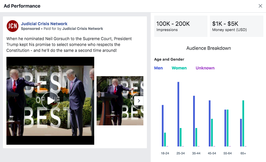This screenshot has height=162, width=266.
Task: Toggle the Women legend label
Action: [x=179, y=68]
